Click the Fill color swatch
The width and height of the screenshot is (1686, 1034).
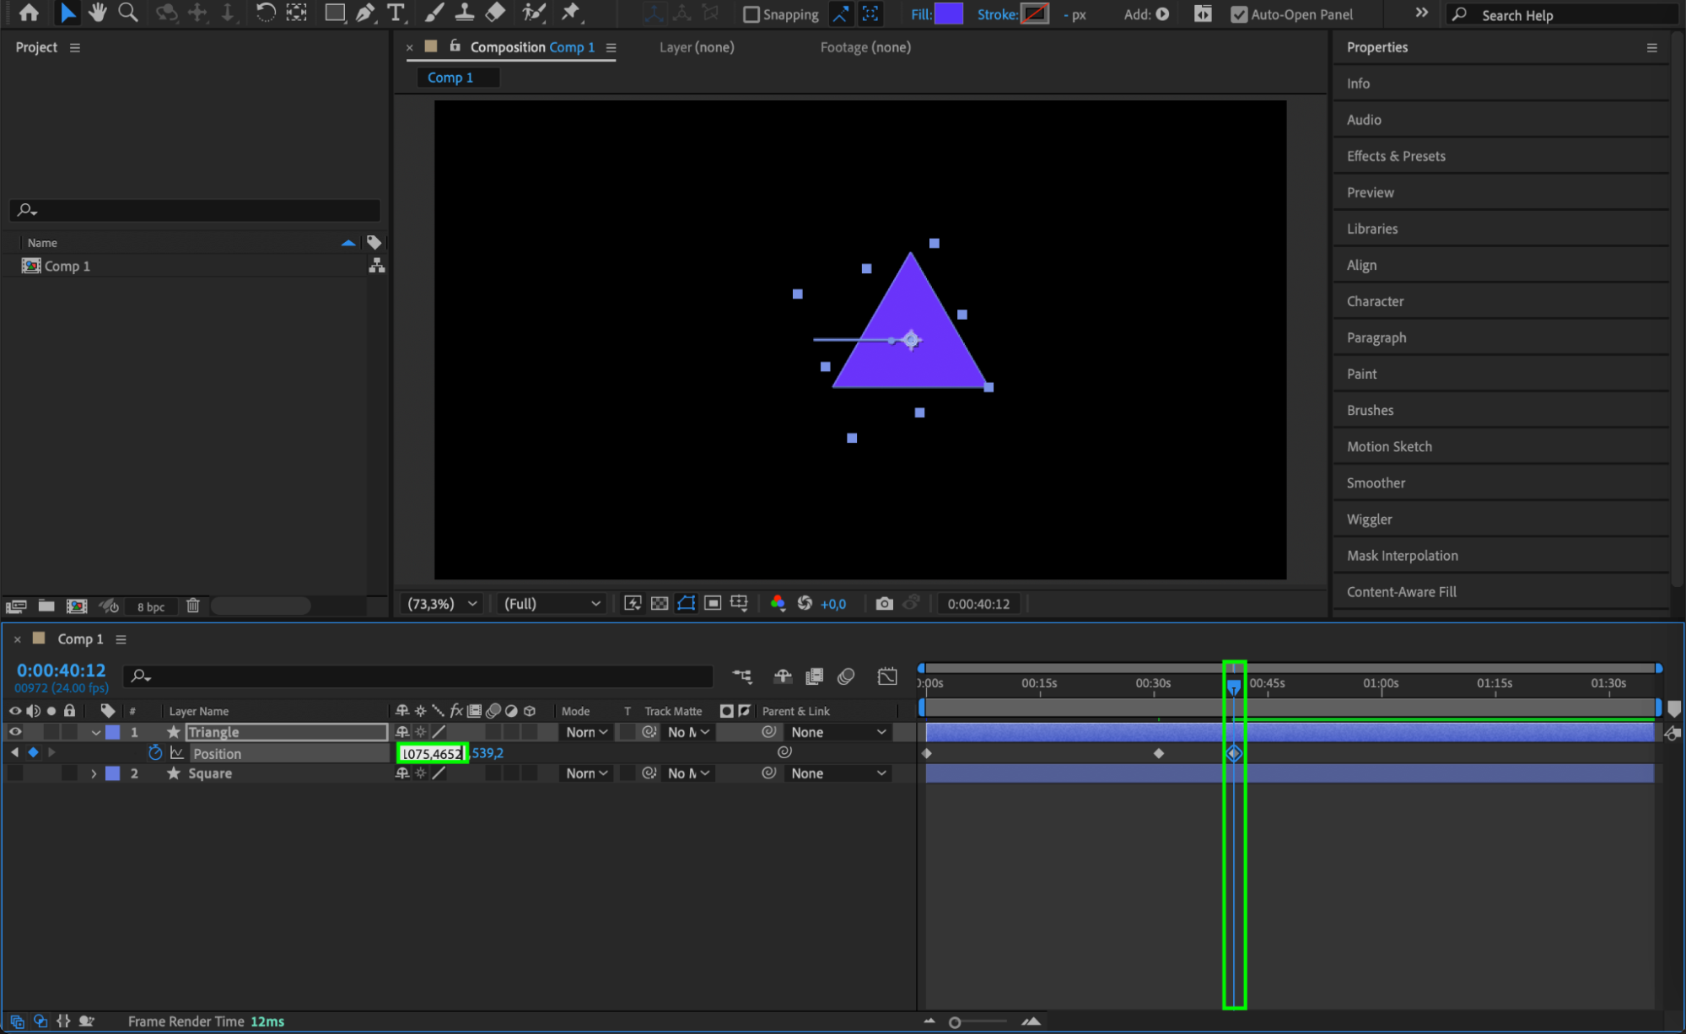click(948, 14)
